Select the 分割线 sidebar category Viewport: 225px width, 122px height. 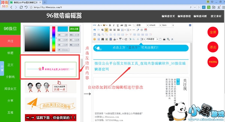pyautogui.click(x=10, y=77)
